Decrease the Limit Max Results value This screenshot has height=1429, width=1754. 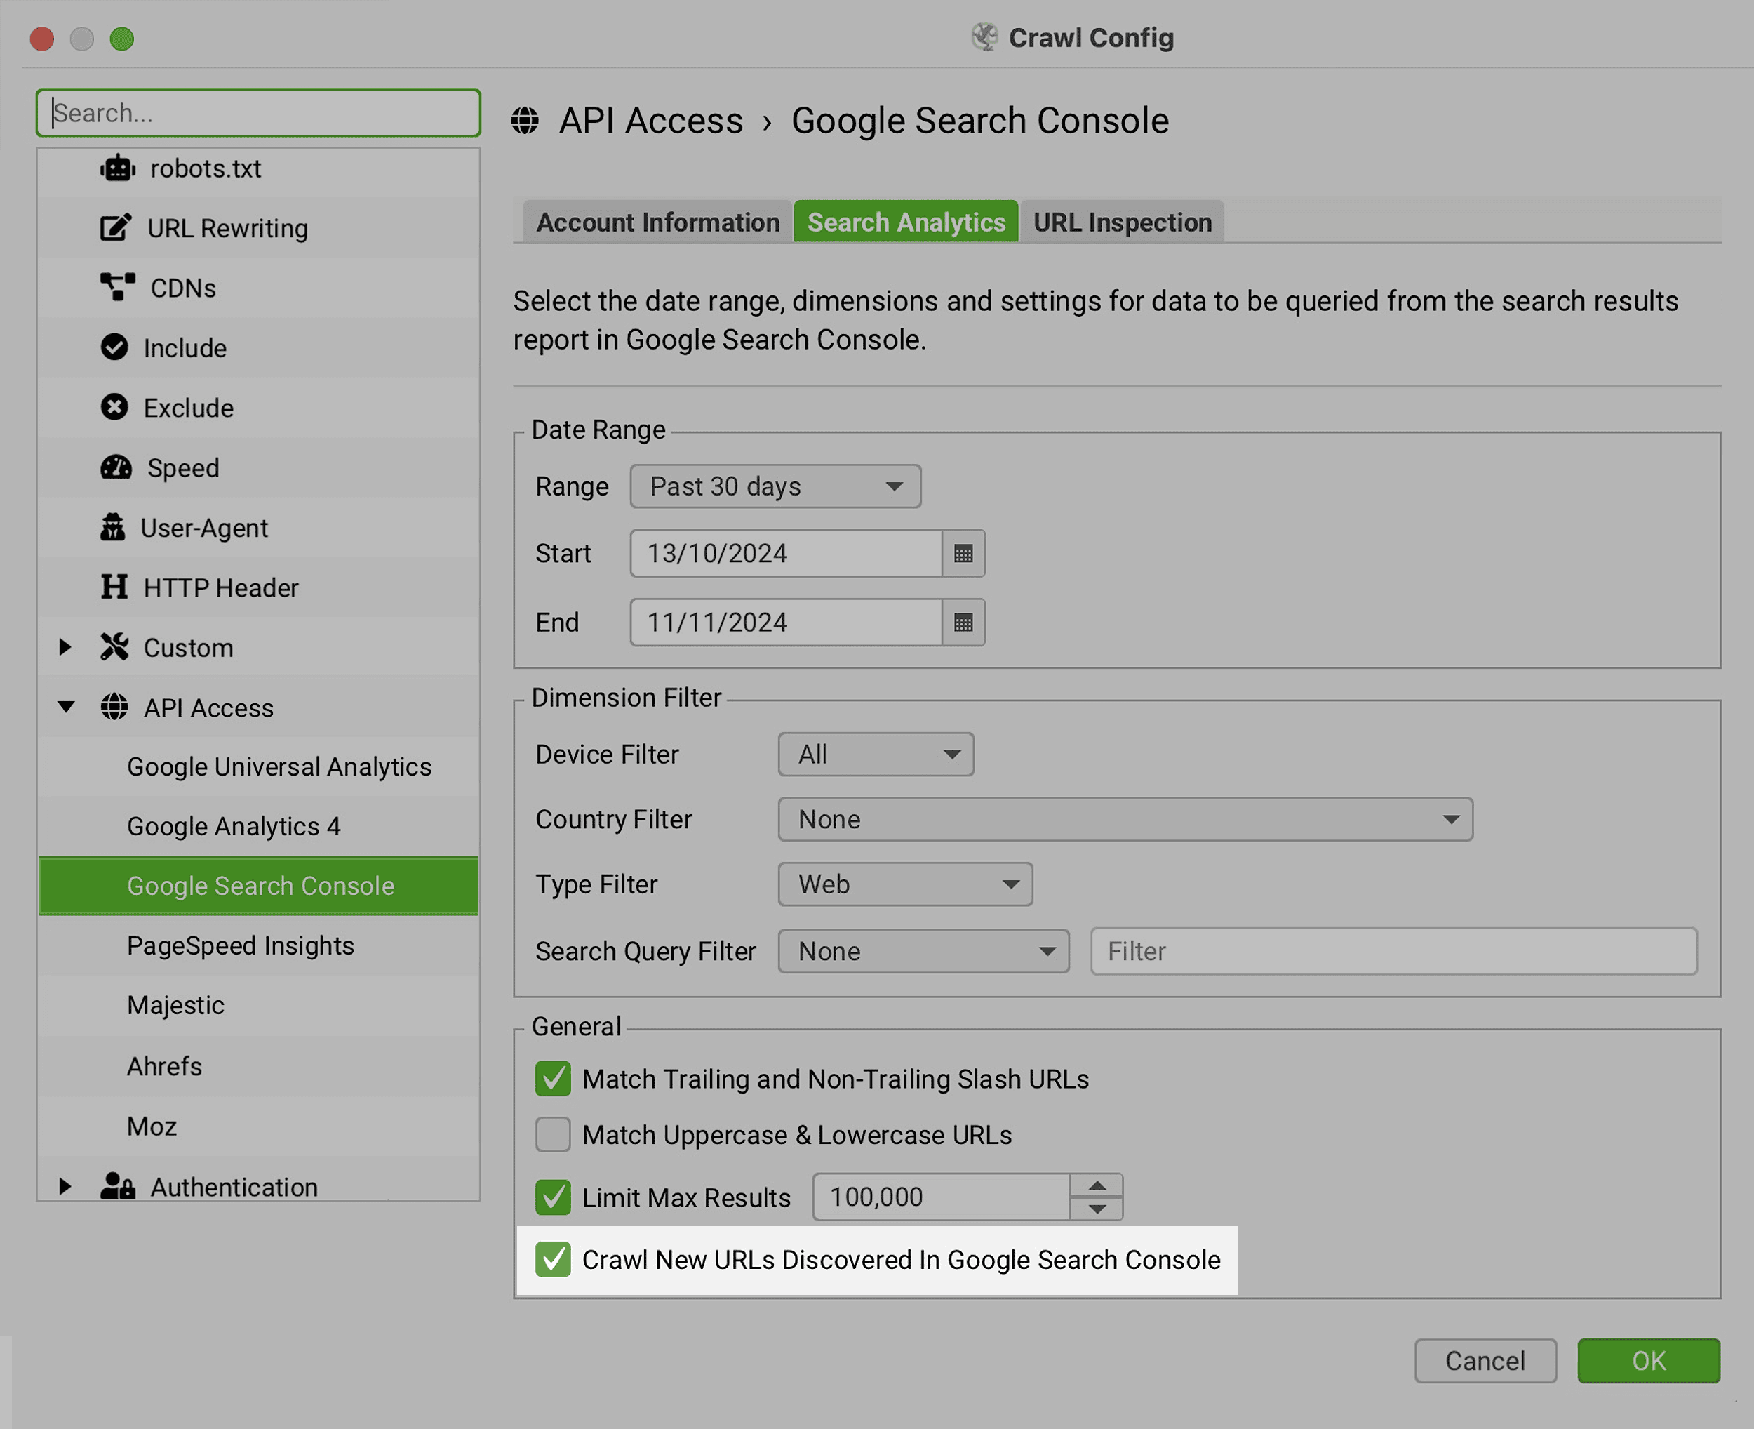tap(1097, 1209)
